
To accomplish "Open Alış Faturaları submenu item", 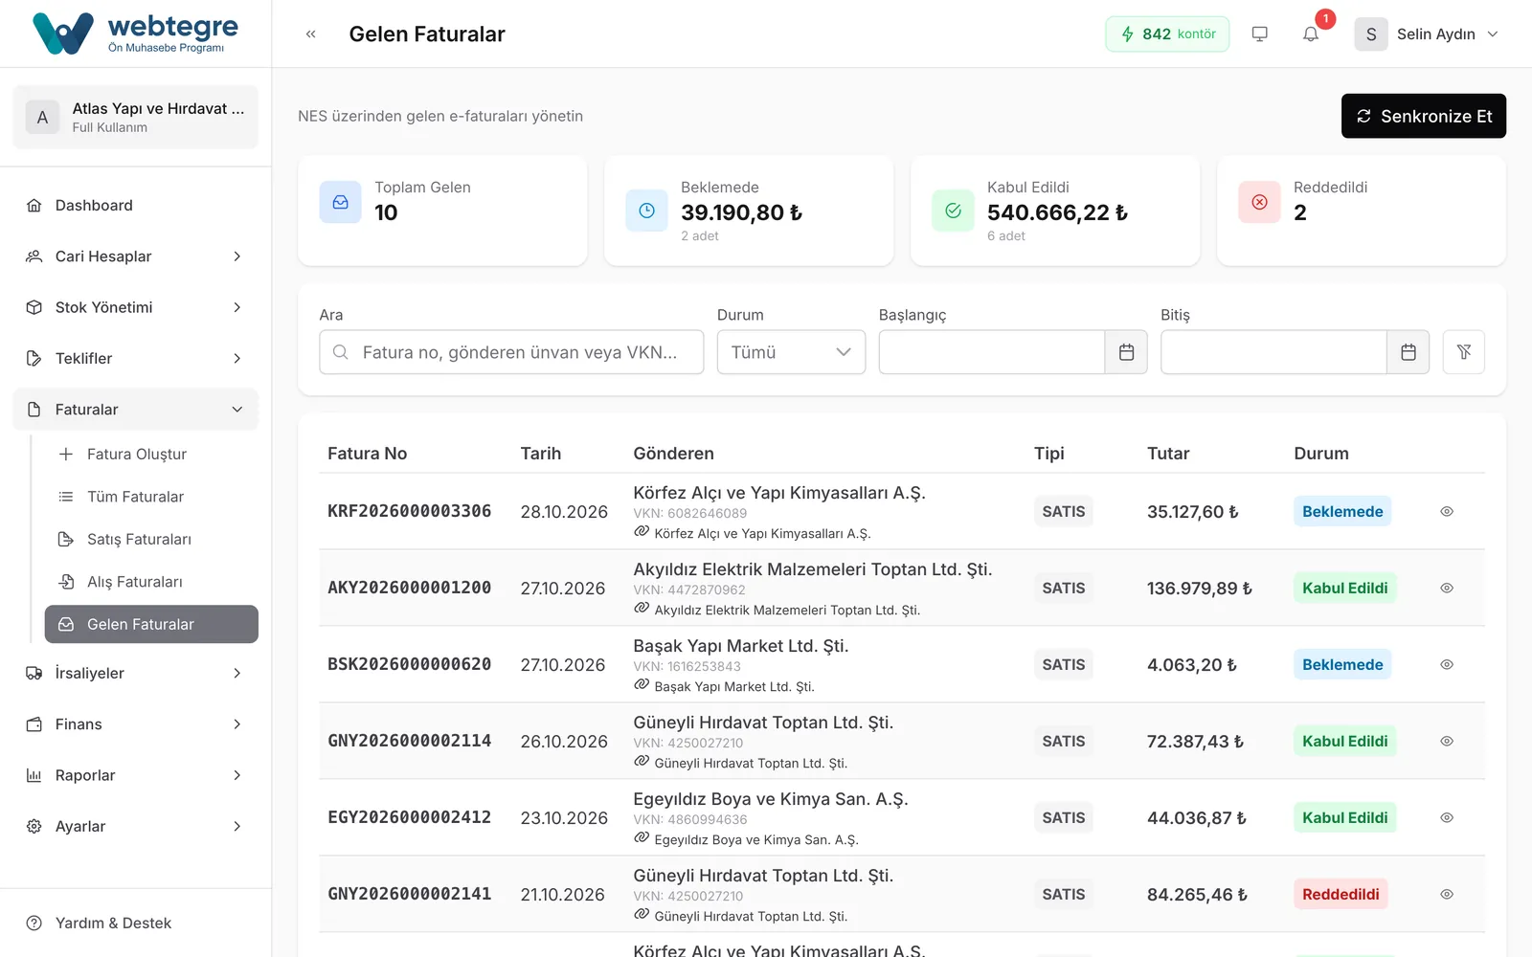I will 151,582.
